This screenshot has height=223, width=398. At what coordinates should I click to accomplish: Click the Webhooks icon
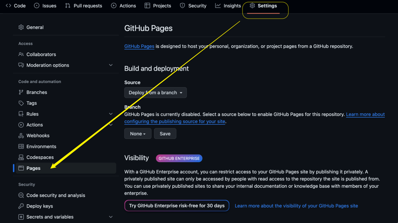[x=21, y=136]
